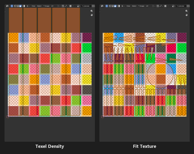The width and height of the screenshot is (194, 154).
Task: Click zoom magnifier gizmo in Fit Texture panel
Action: point(187,11)
